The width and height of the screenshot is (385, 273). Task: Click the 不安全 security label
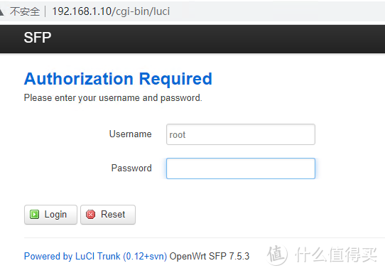[25, 11]
